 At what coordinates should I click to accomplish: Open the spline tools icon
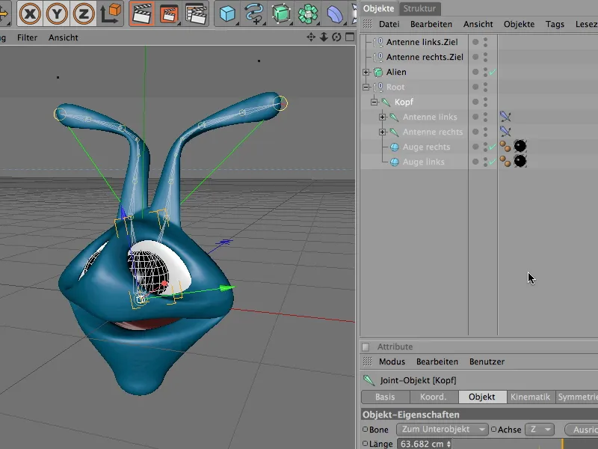click(254, 13)
